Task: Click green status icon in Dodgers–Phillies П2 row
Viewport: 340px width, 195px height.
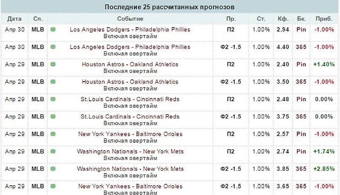Action: (x=53, y=29)
